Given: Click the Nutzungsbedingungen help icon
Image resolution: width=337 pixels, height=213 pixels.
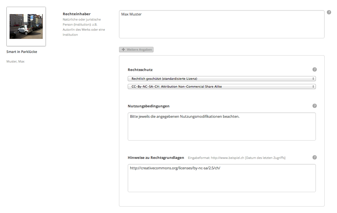Looking at the screenshot, I should pos(314,106).
